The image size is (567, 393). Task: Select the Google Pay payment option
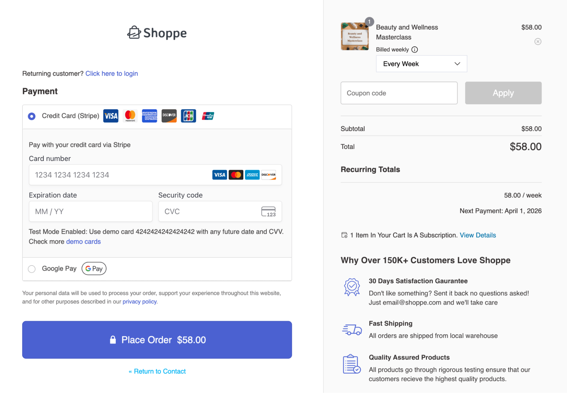pos(31,269)
